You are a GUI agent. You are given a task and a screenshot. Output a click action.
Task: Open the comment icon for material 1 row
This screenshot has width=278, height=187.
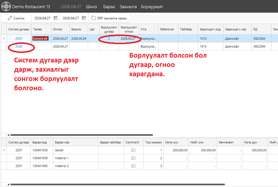point(133,158)
